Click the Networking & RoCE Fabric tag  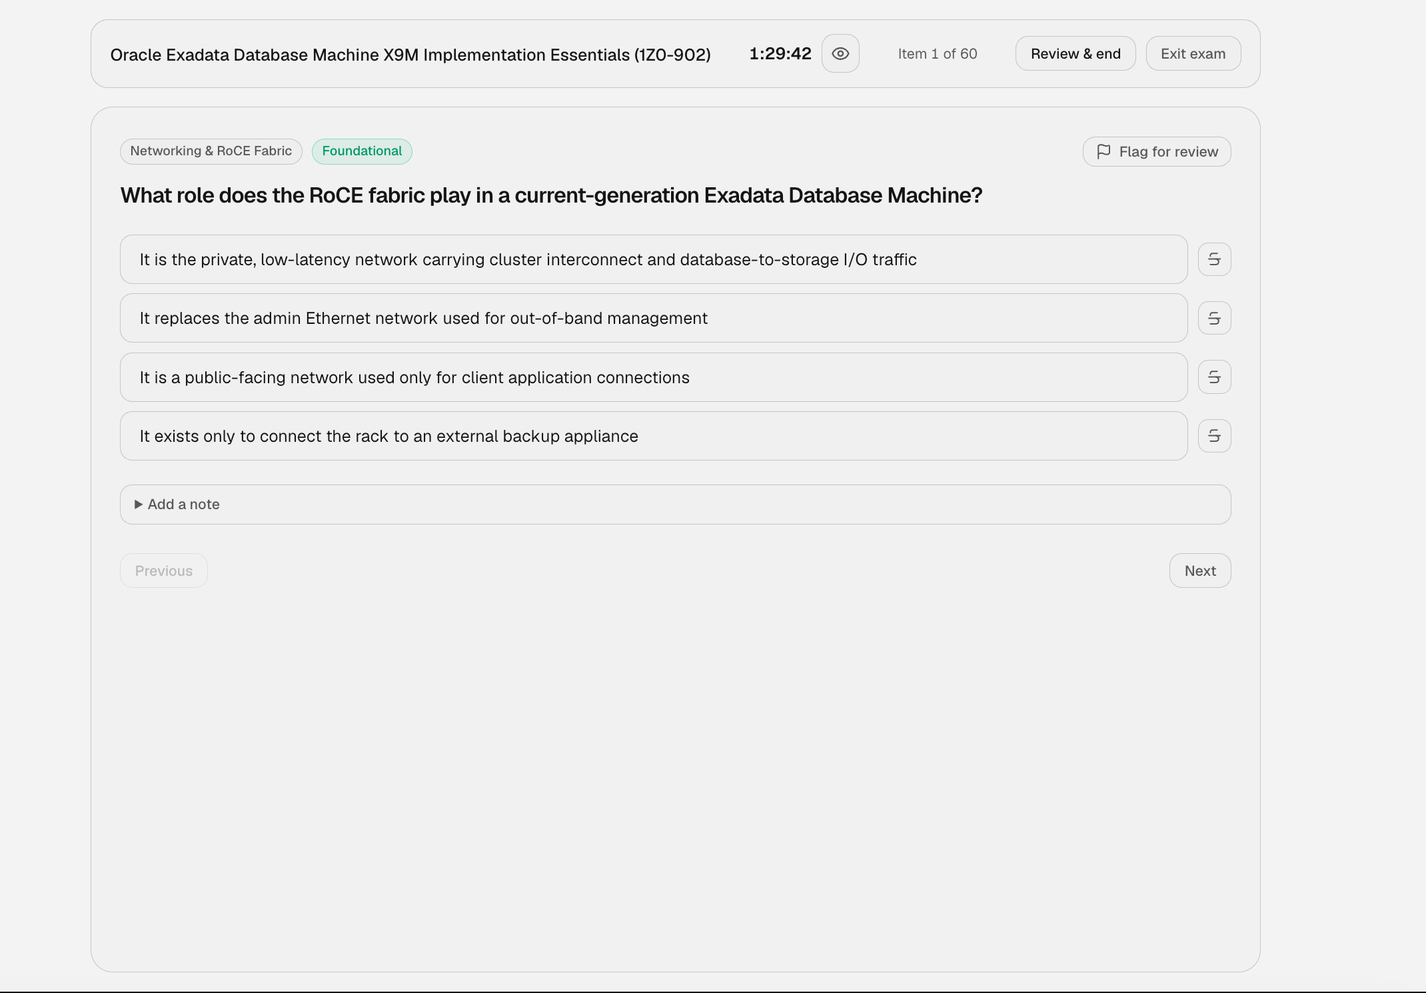(x=211, y=151)
